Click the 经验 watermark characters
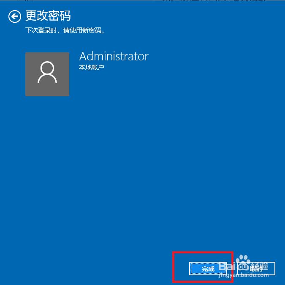The image size is (285, 285). tap(260, 266)
